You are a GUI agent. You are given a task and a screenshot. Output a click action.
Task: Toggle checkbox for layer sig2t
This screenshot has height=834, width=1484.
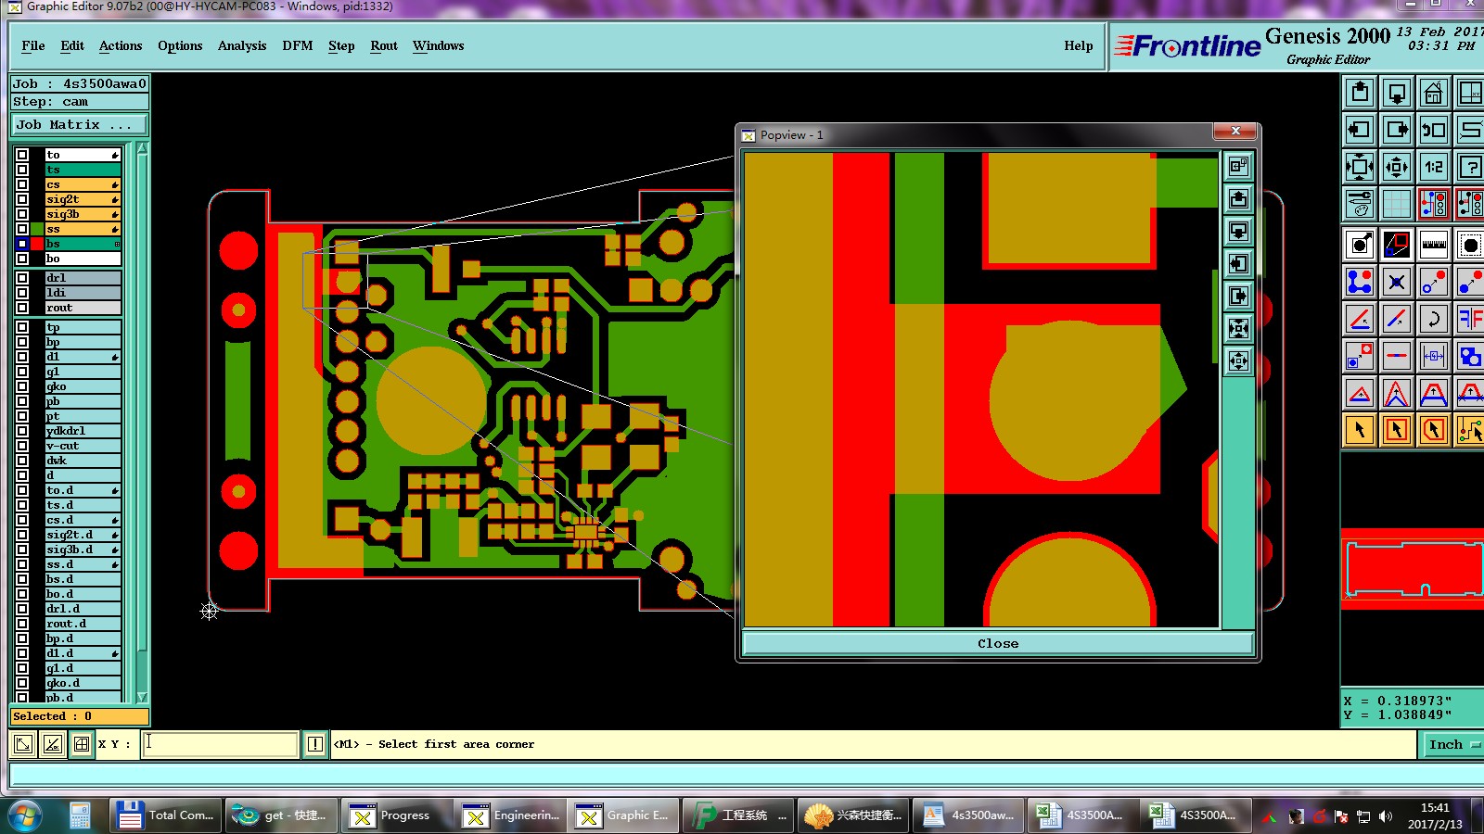(22, 199)
